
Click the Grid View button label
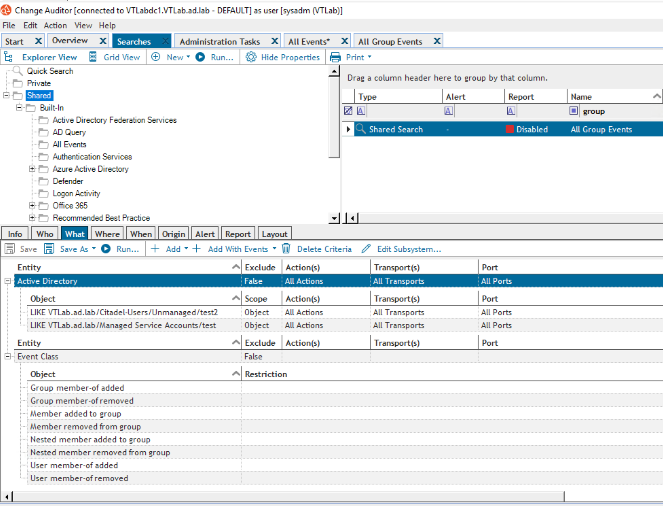122,57
